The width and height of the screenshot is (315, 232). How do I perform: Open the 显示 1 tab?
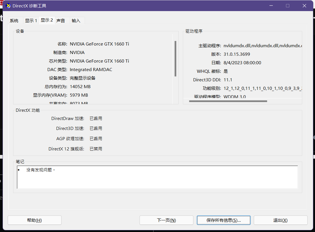pyautogui.click(x=31, y=21)
